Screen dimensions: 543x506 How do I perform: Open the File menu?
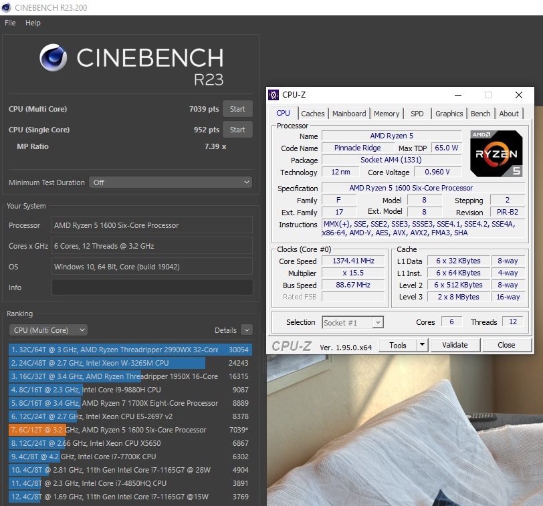click(10, 23)
